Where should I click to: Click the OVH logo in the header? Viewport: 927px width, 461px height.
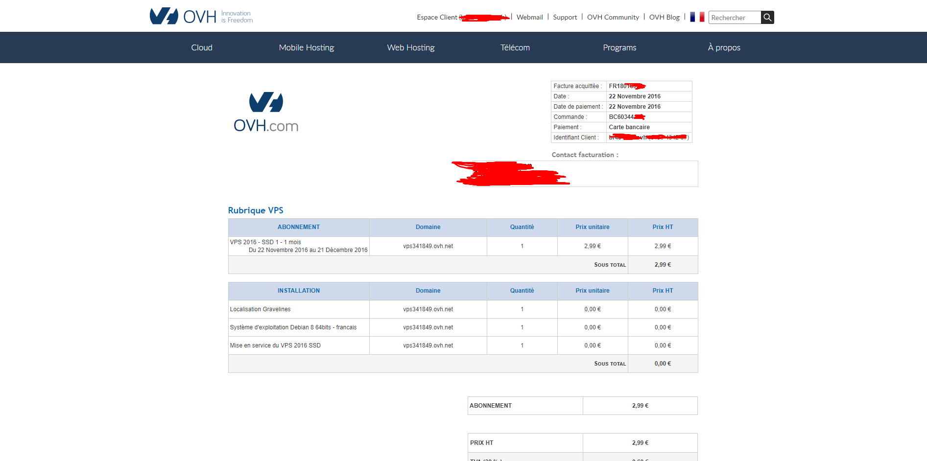201,16
